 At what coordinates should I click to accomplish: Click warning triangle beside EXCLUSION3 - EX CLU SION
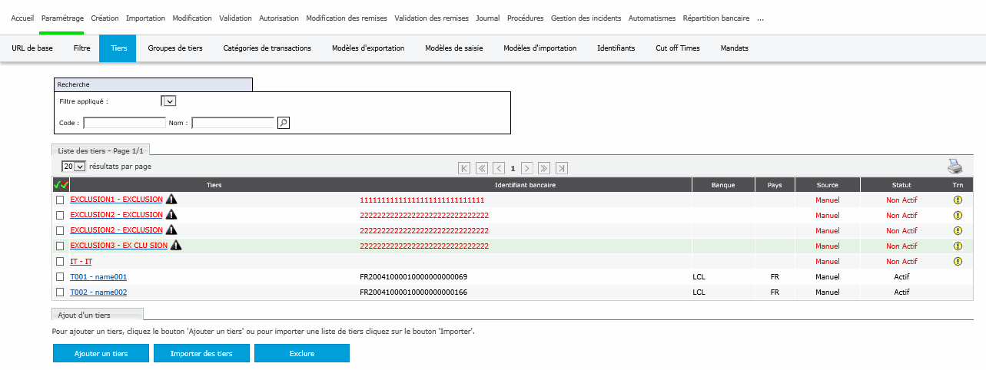click(x=176, y=246)
